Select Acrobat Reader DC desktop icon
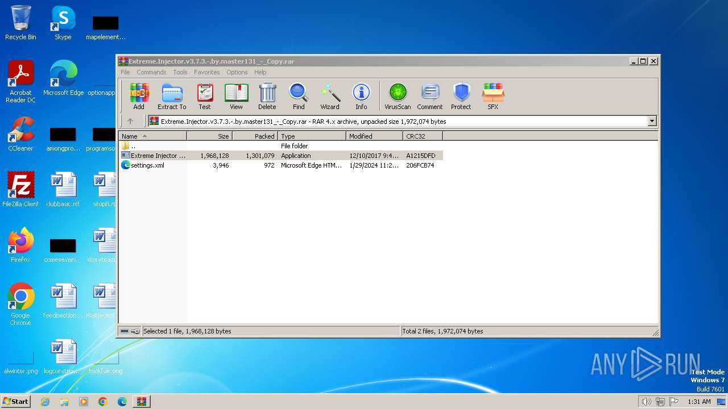 (x=20, y=82)
